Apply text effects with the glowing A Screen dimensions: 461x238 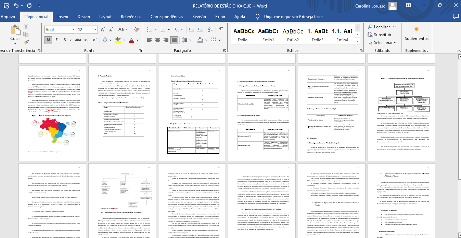click(x=105, y=40)
